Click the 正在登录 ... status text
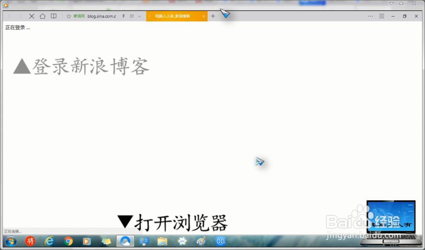This screenshot has width=425, height=250. pos(17,28)
